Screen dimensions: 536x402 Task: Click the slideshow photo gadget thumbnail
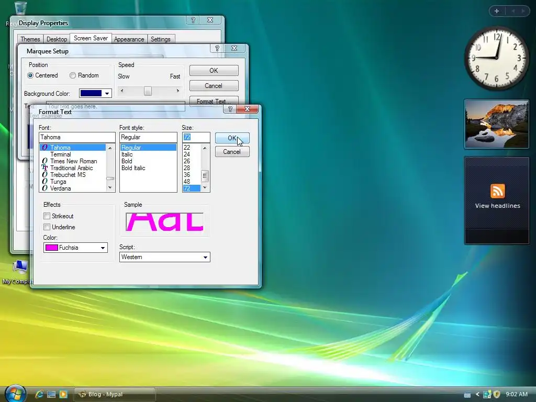[x=496, y=124]
